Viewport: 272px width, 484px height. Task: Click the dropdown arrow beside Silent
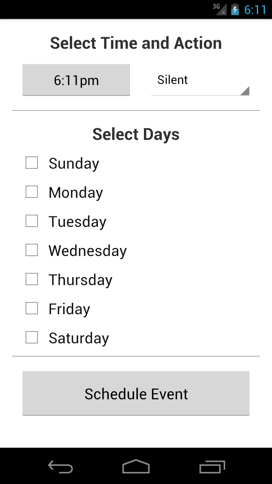coord(245,91)
